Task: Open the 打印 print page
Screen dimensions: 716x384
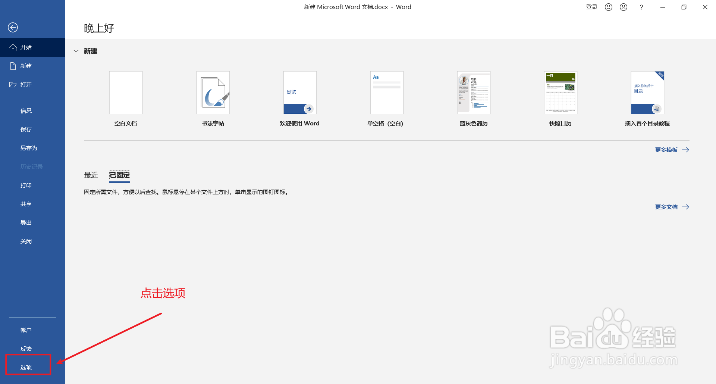Action: point(32,185)
